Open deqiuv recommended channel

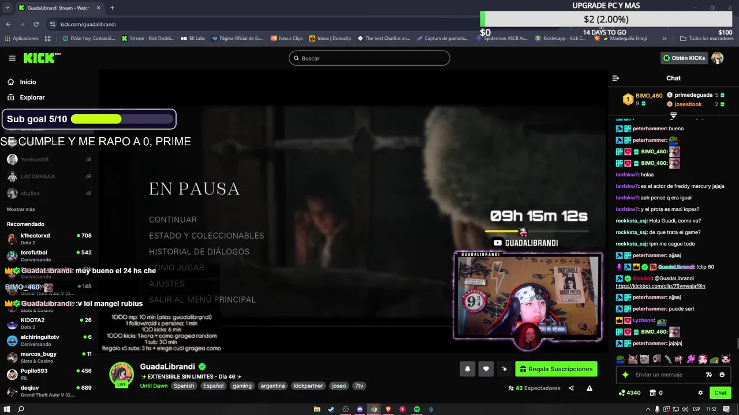[49, 391]
